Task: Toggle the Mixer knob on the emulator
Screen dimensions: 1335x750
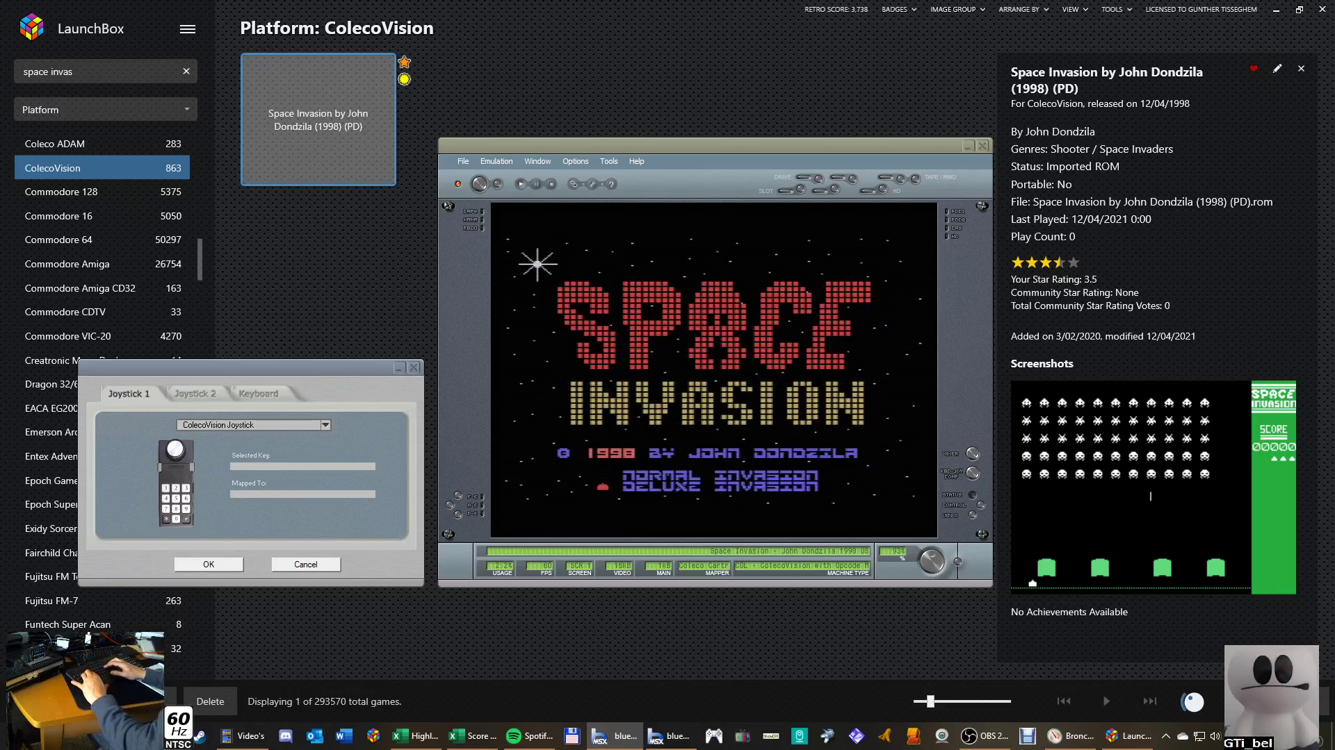Action: point(973,454)
